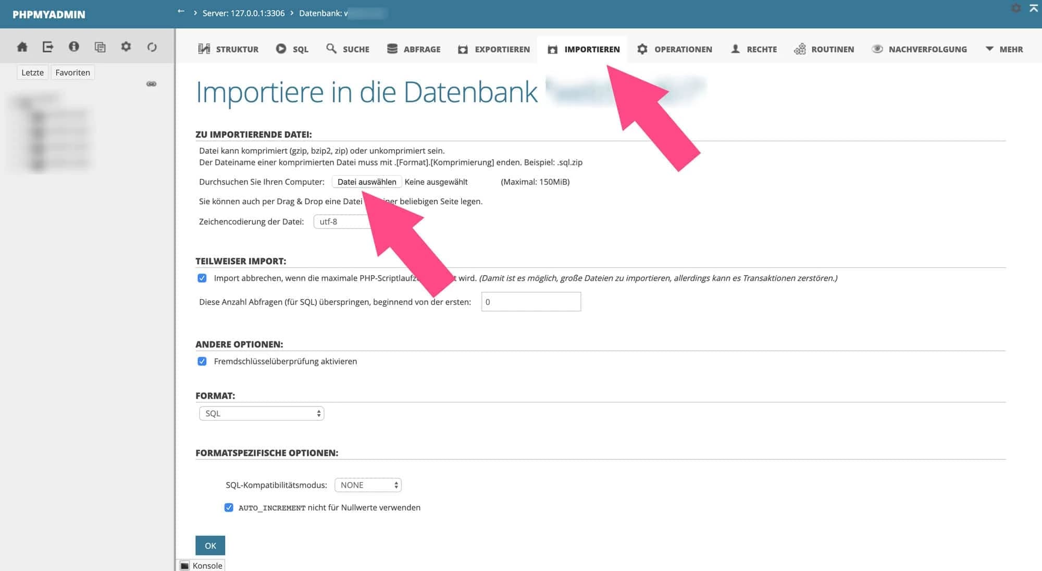
Task: Select the Log out icon in the sidebar
Action: tap(48, 46)
